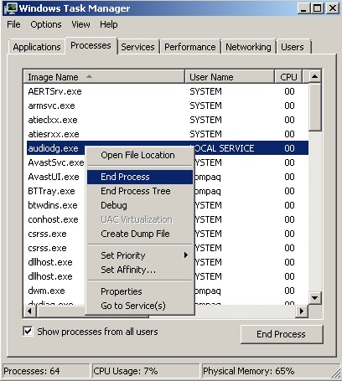The width and height of the screenshot is (342, 381).
Task: Maximize the Task Manager window
Action: point(318,8)
